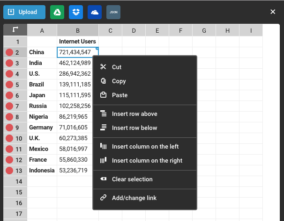Select Add/change link menu item
The height and width of the screenshot is (221, 284).
[x=145, y=198]
